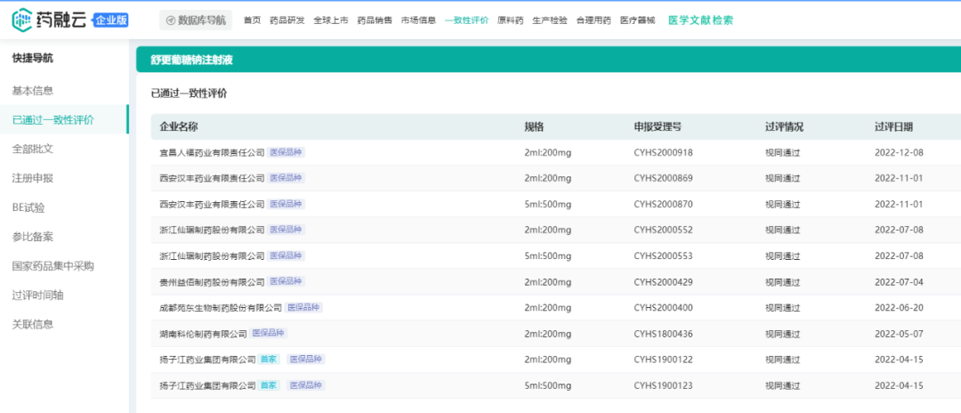Screen dimensions: 961x413
Task: Open the 药品研发 menu
Action: [287, 20]
